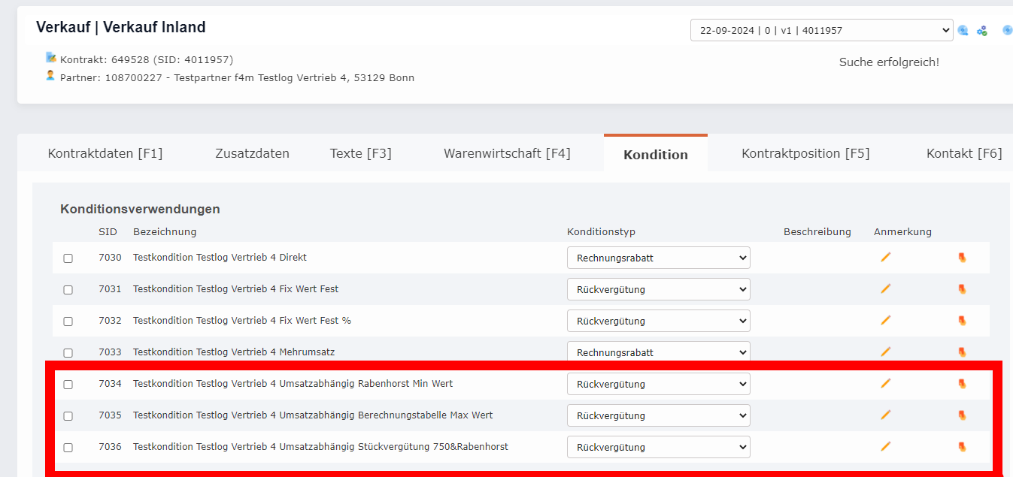Select the flame icon beside Testkondition Mehrumsatz
The image size is (1013, 477).
coord(962,352)
